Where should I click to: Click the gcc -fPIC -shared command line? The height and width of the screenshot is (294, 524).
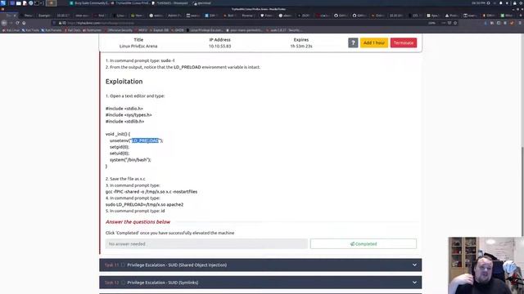pos(151,192)
